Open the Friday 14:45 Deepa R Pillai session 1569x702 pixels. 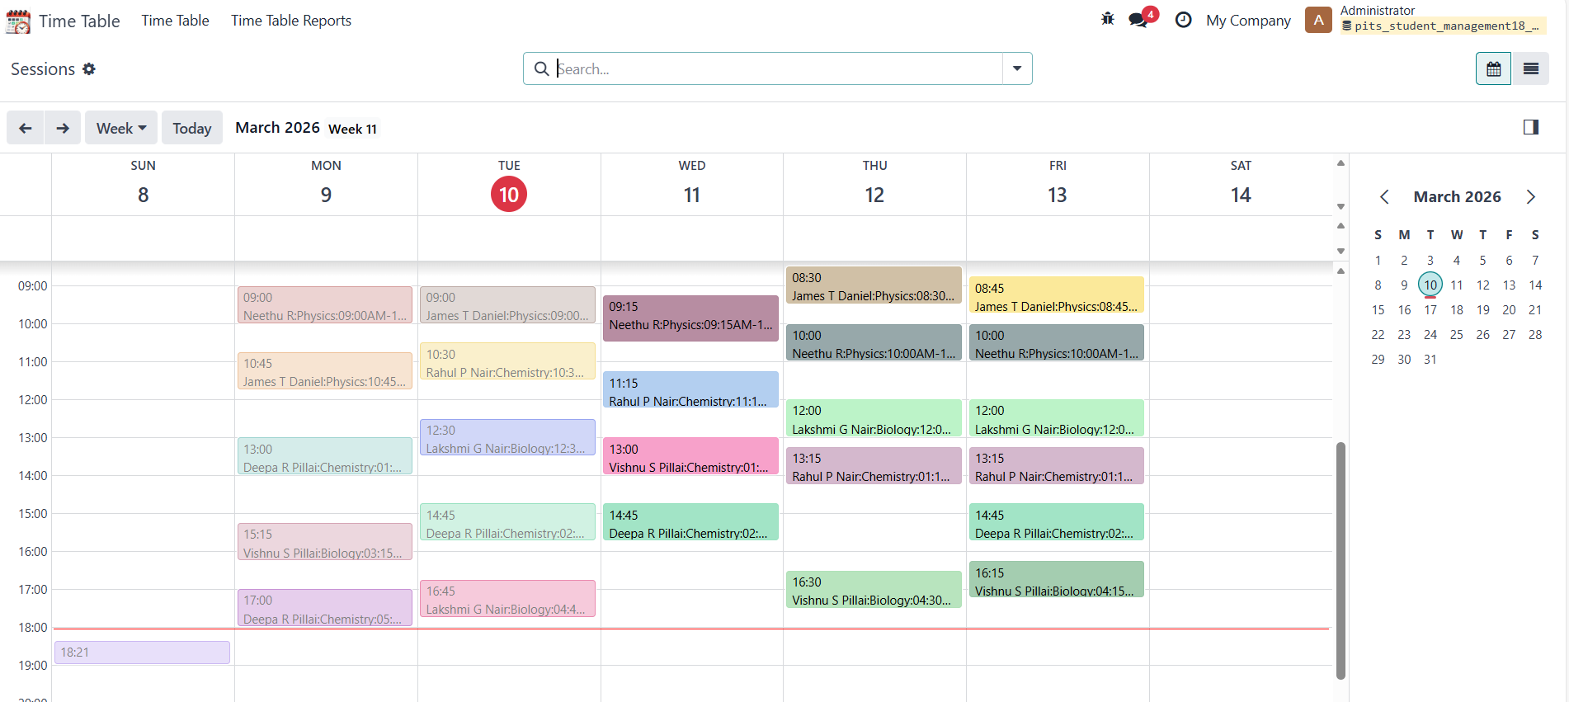[1057, 522]
